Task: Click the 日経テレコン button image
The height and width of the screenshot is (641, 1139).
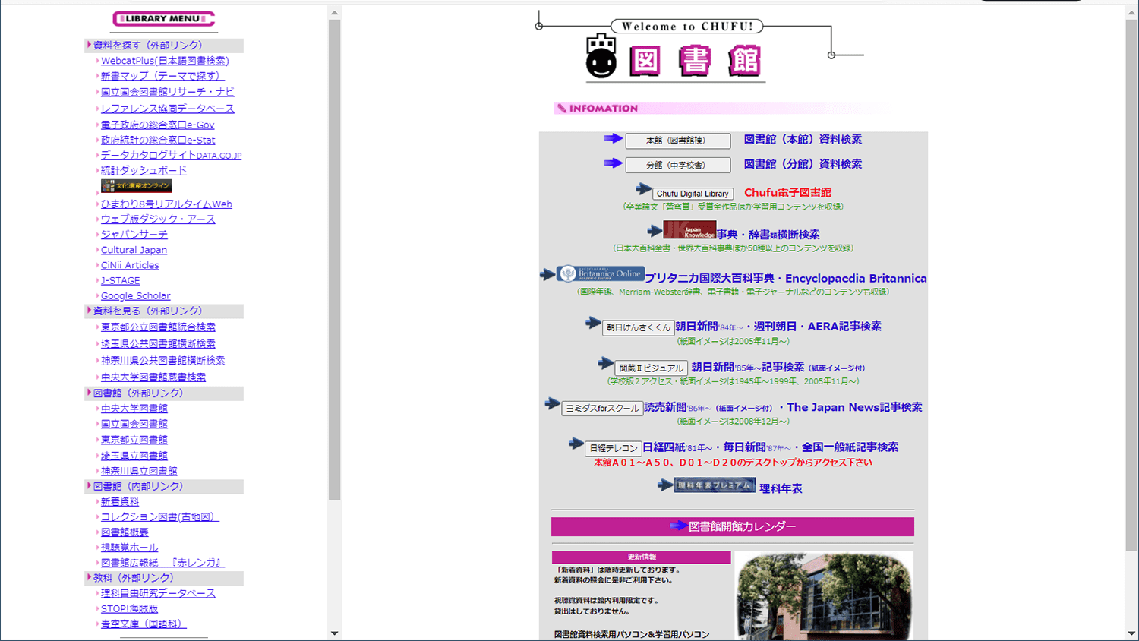Action: tap(613, 448)
